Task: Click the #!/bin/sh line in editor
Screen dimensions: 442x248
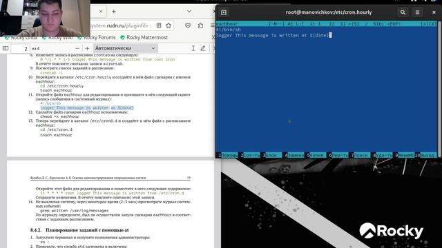Action: point(229,30)
